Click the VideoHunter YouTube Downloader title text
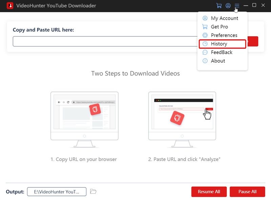The height and width of the screenshot is (200, 271). pos(56,5)
